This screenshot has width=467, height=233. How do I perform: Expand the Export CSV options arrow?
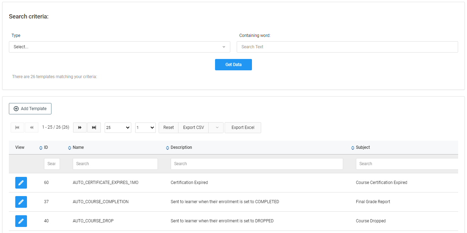pyautogui.click(x=217, y=128)
